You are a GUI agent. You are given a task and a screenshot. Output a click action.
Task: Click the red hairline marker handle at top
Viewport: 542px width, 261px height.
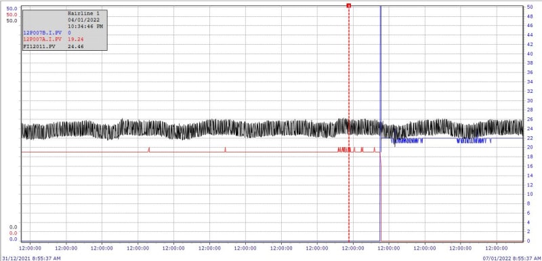[x=349, y=5]
